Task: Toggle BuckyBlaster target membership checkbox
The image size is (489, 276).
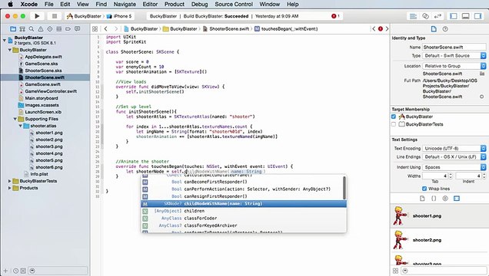Action: point(394,117)
